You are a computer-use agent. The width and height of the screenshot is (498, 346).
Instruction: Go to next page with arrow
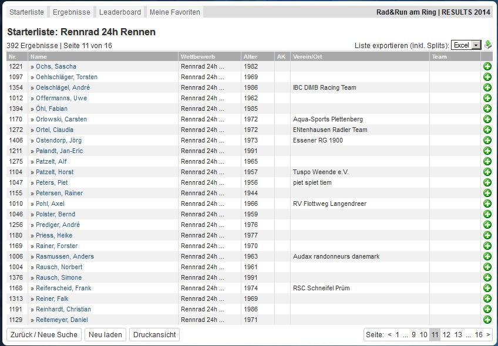(488, 335)
